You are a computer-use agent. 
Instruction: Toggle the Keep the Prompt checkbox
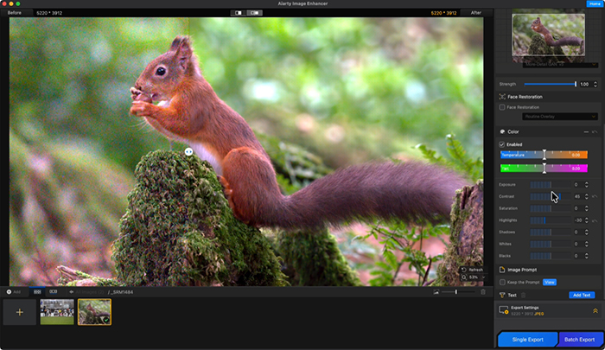coord(503,283)
